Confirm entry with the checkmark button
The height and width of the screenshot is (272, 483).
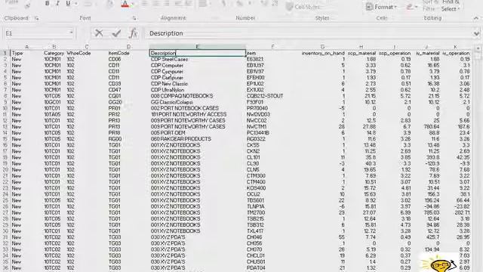coord(116,33)
